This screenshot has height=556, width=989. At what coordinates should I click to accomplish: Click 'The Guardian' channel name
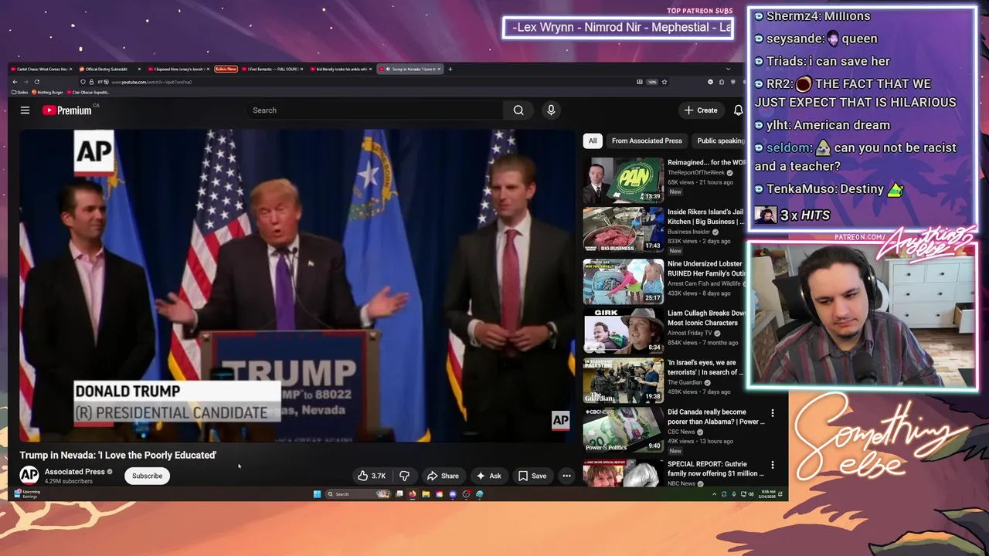click(685, 382)
